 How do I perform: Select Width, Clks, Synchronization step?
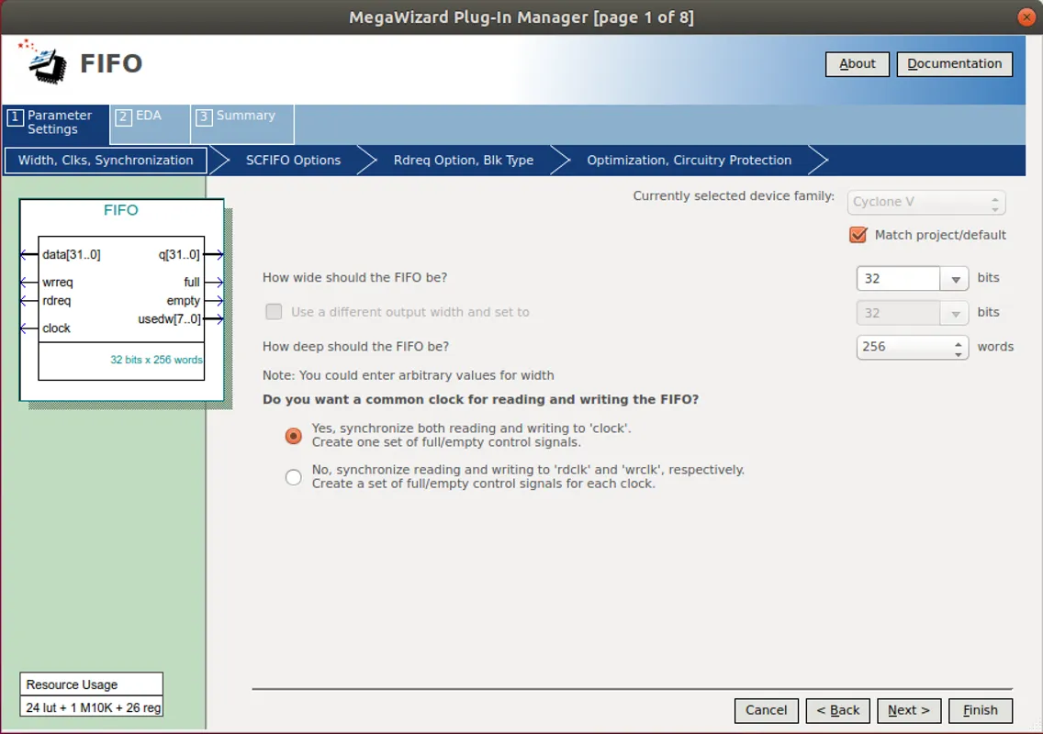[x=106, y=161]
